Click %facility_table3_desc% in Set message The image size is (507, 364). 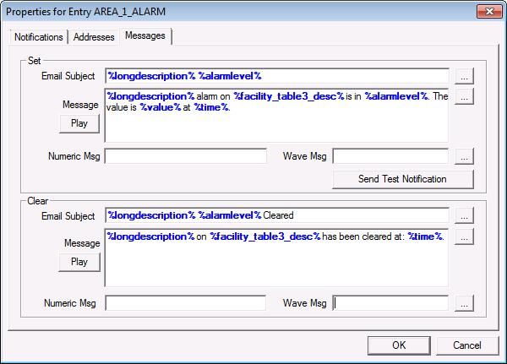tap(289, 96)
